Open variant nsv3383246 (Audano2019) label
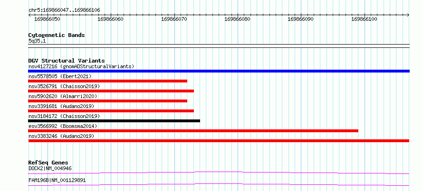423x191 pixels. [x=61, y=136]
